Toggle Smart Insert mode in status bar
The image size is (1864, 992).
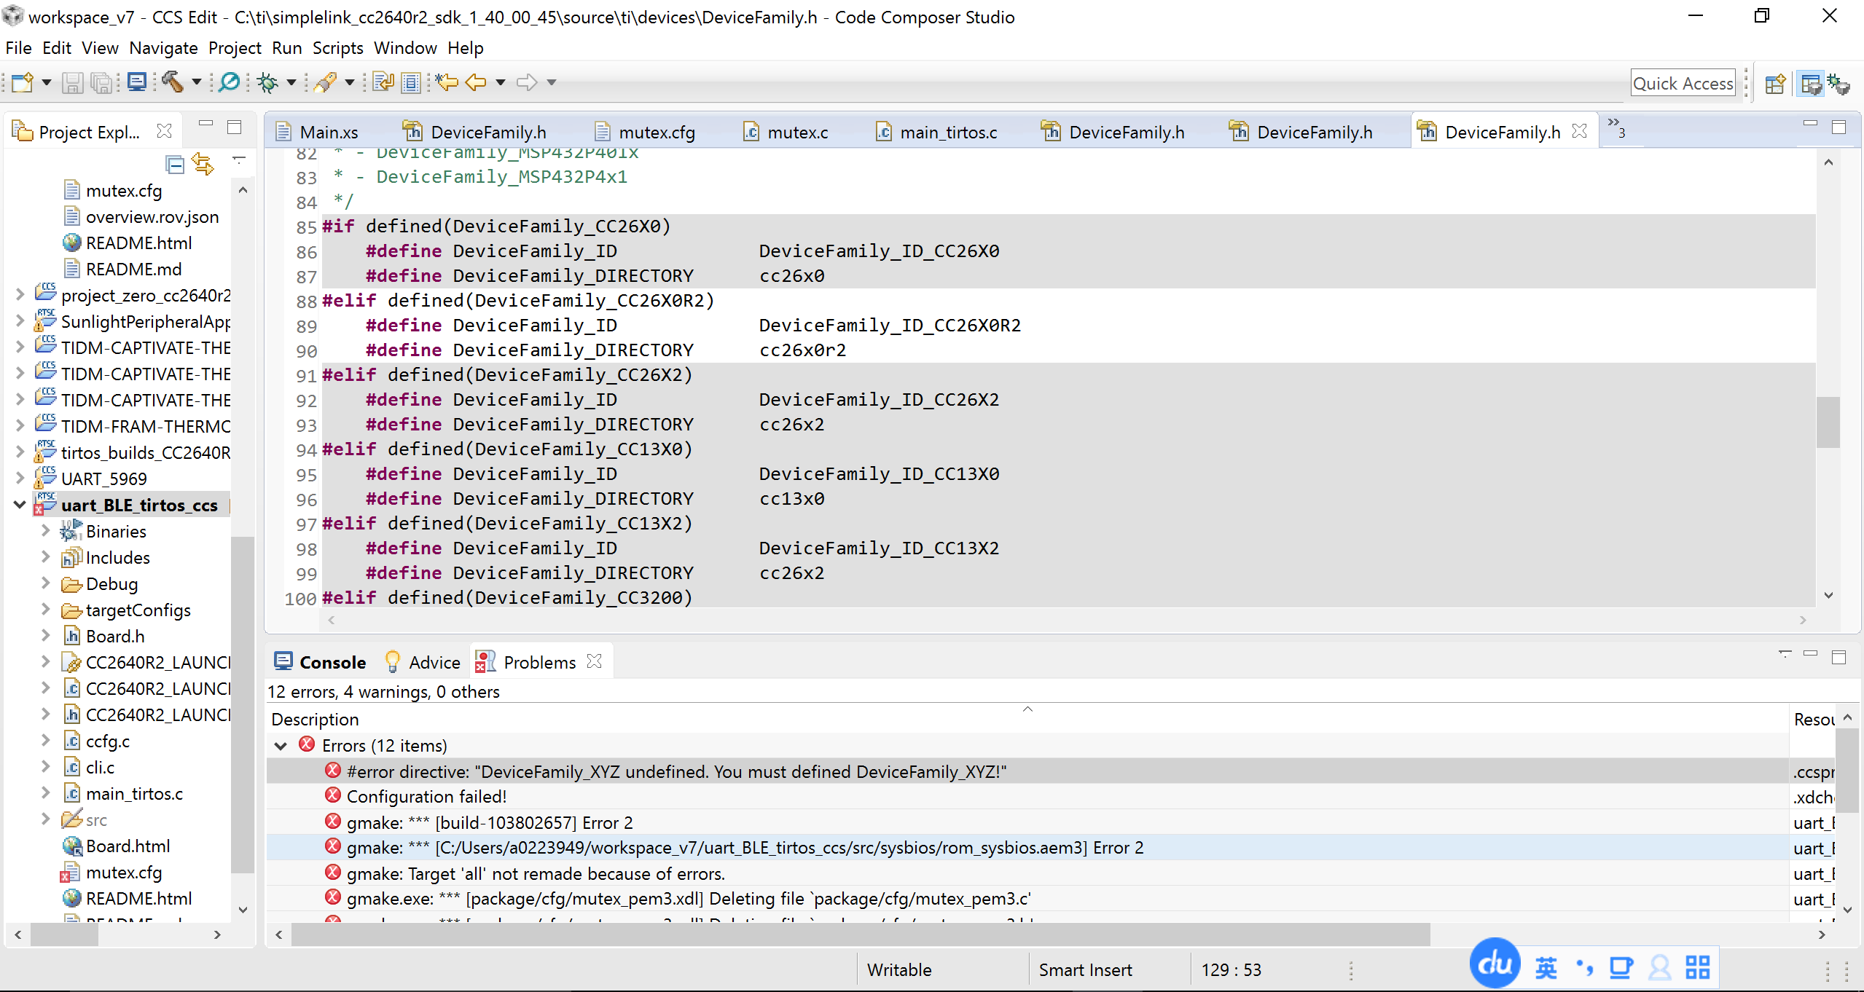click(x=1085, y=969)
